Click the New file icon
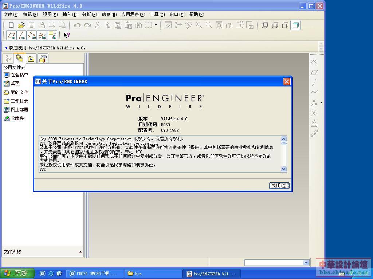 pyautogui.click(x=11, y=25)
